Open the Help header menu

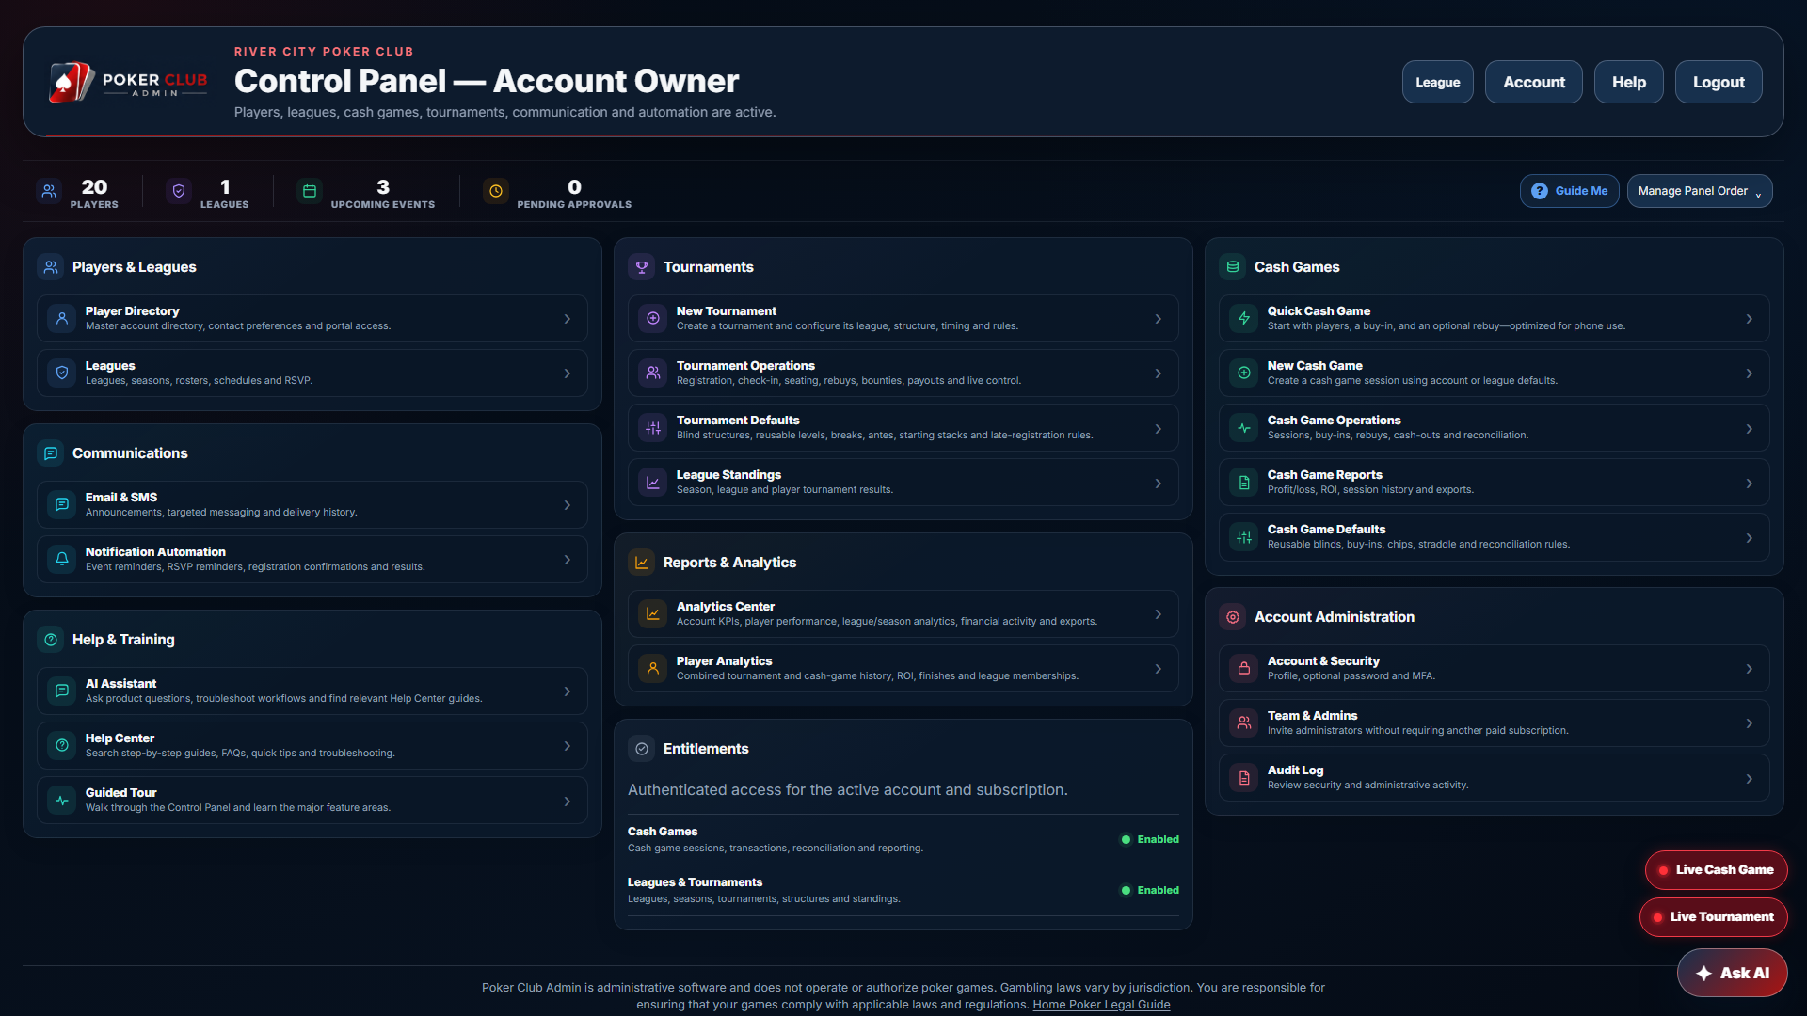[x=1629, y=83]
